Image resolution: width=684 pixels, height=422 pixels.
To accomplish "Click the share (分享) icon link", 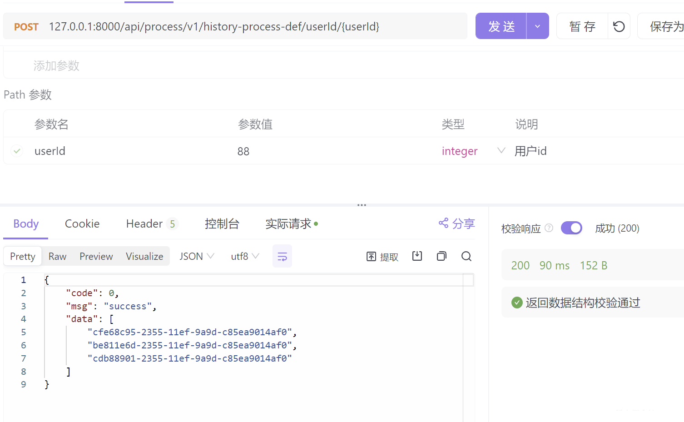I will coord(456,223).
